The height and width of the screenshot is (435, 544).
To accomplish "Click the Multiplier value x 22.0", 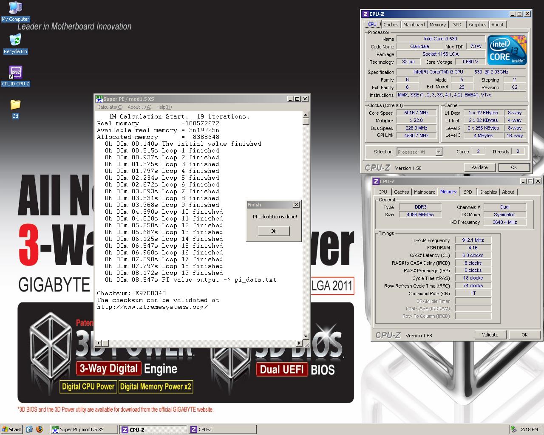I will click(416, 121).
